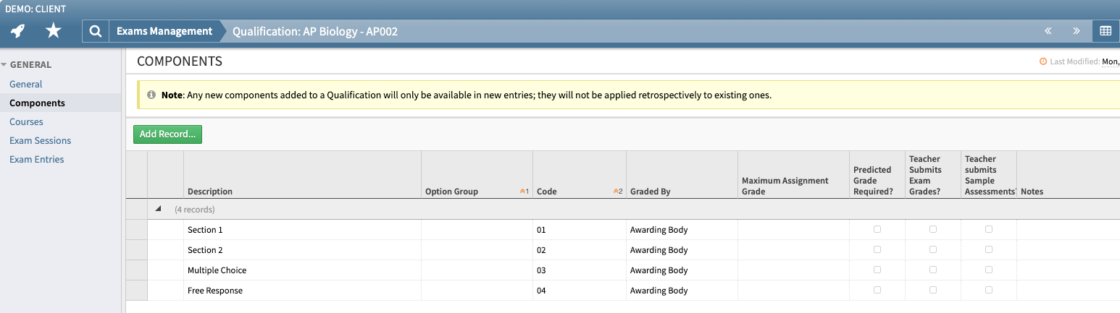Click the magnifier search icon
This screenshot has width=1120, height=313.
[x=96, y=31]
